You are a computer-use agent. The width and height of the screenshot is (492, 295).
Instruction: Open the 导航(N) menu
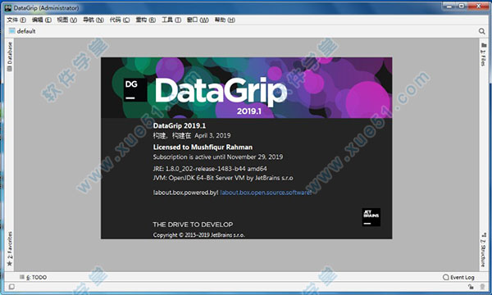pyautogui.click(x=93, y=20)
